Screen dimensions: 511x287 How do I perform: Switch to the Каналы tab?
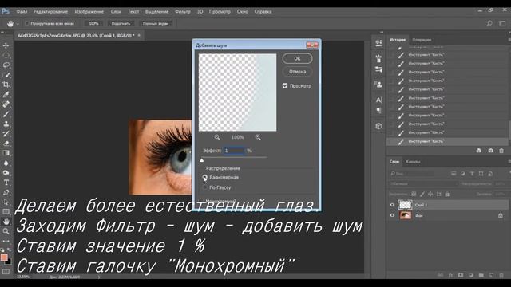(413, 162)
